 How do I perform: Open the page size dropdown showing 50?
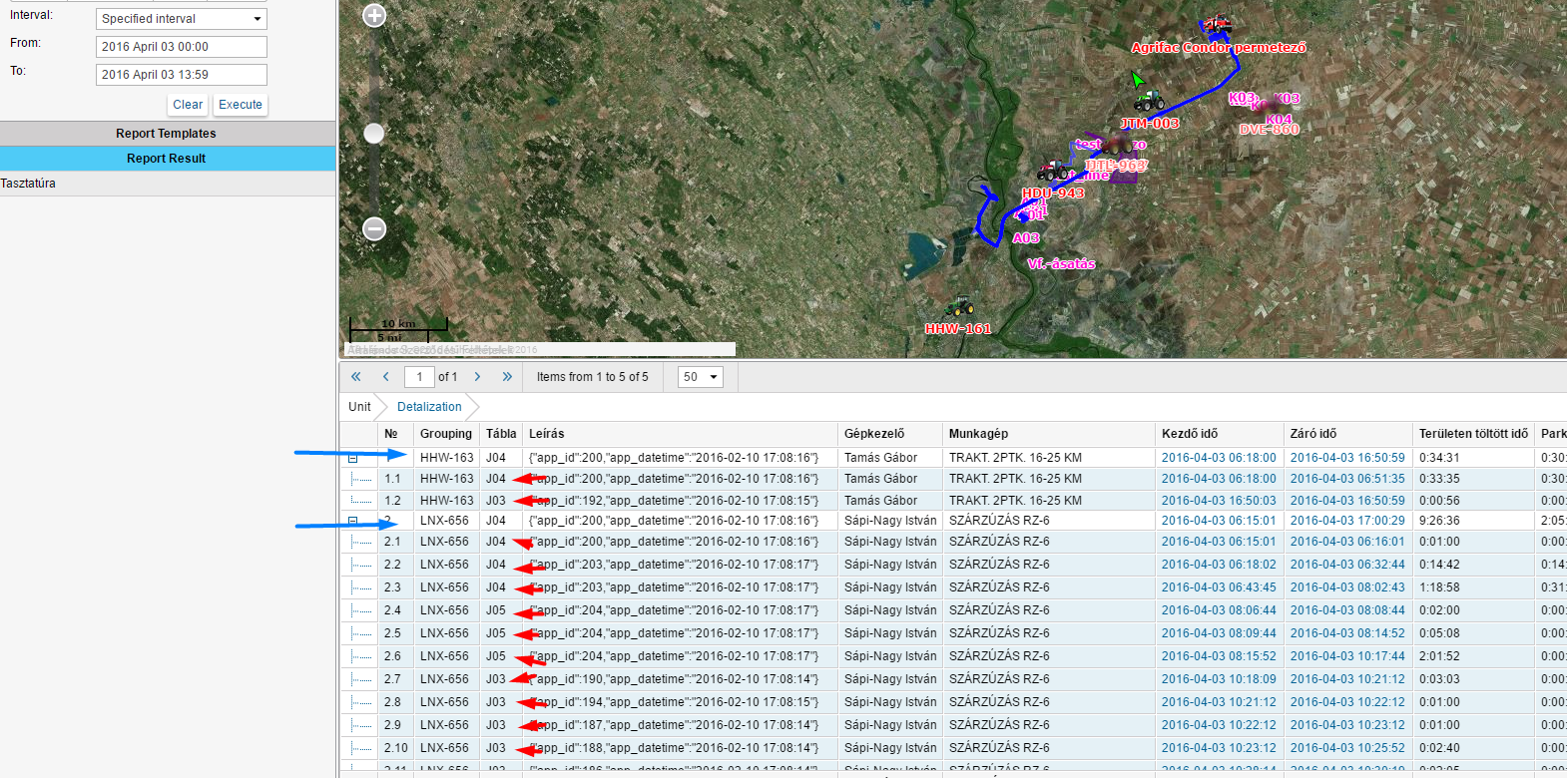pos(700,377)
